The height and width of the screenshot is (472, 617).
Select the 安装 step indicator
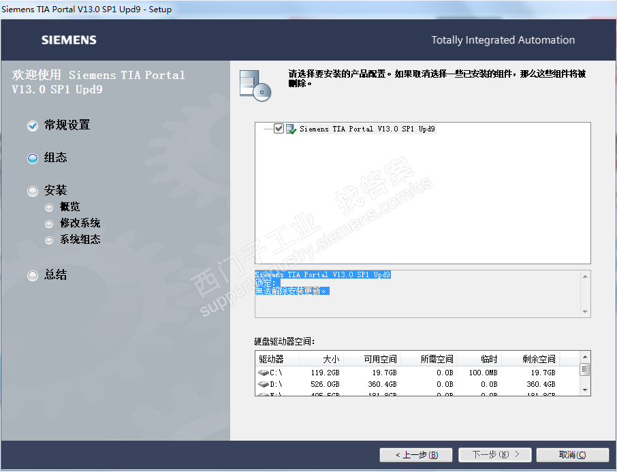33,191
